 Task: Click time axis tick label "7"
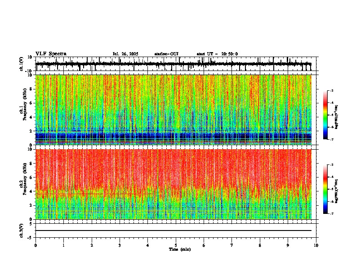232,245
